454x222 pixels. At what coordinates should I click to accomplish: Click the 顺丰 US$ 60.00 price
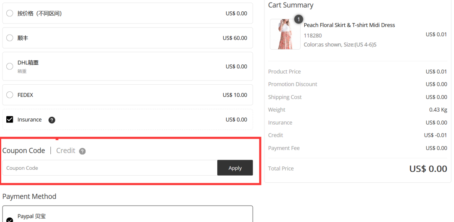(235, 38)
